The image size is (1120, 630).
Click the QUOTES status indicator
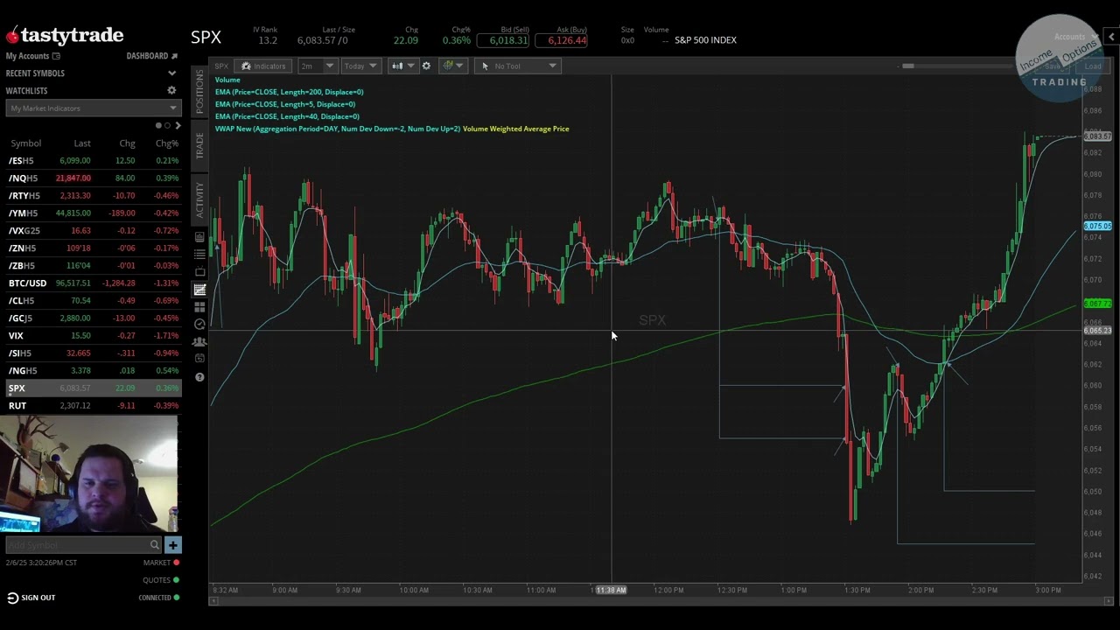(x=161, y=580)
